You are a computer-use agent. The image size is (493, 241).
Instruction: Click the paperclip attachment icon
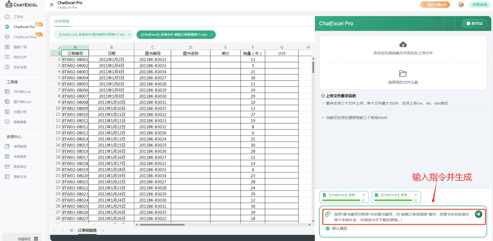point(328,214)
